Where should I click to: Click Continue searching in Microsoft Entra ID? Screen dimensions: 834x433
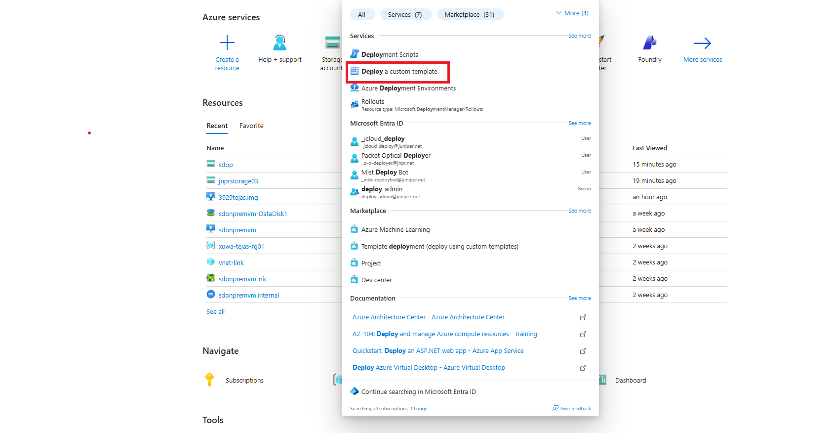pyautogui.click(x=419, y=392)
